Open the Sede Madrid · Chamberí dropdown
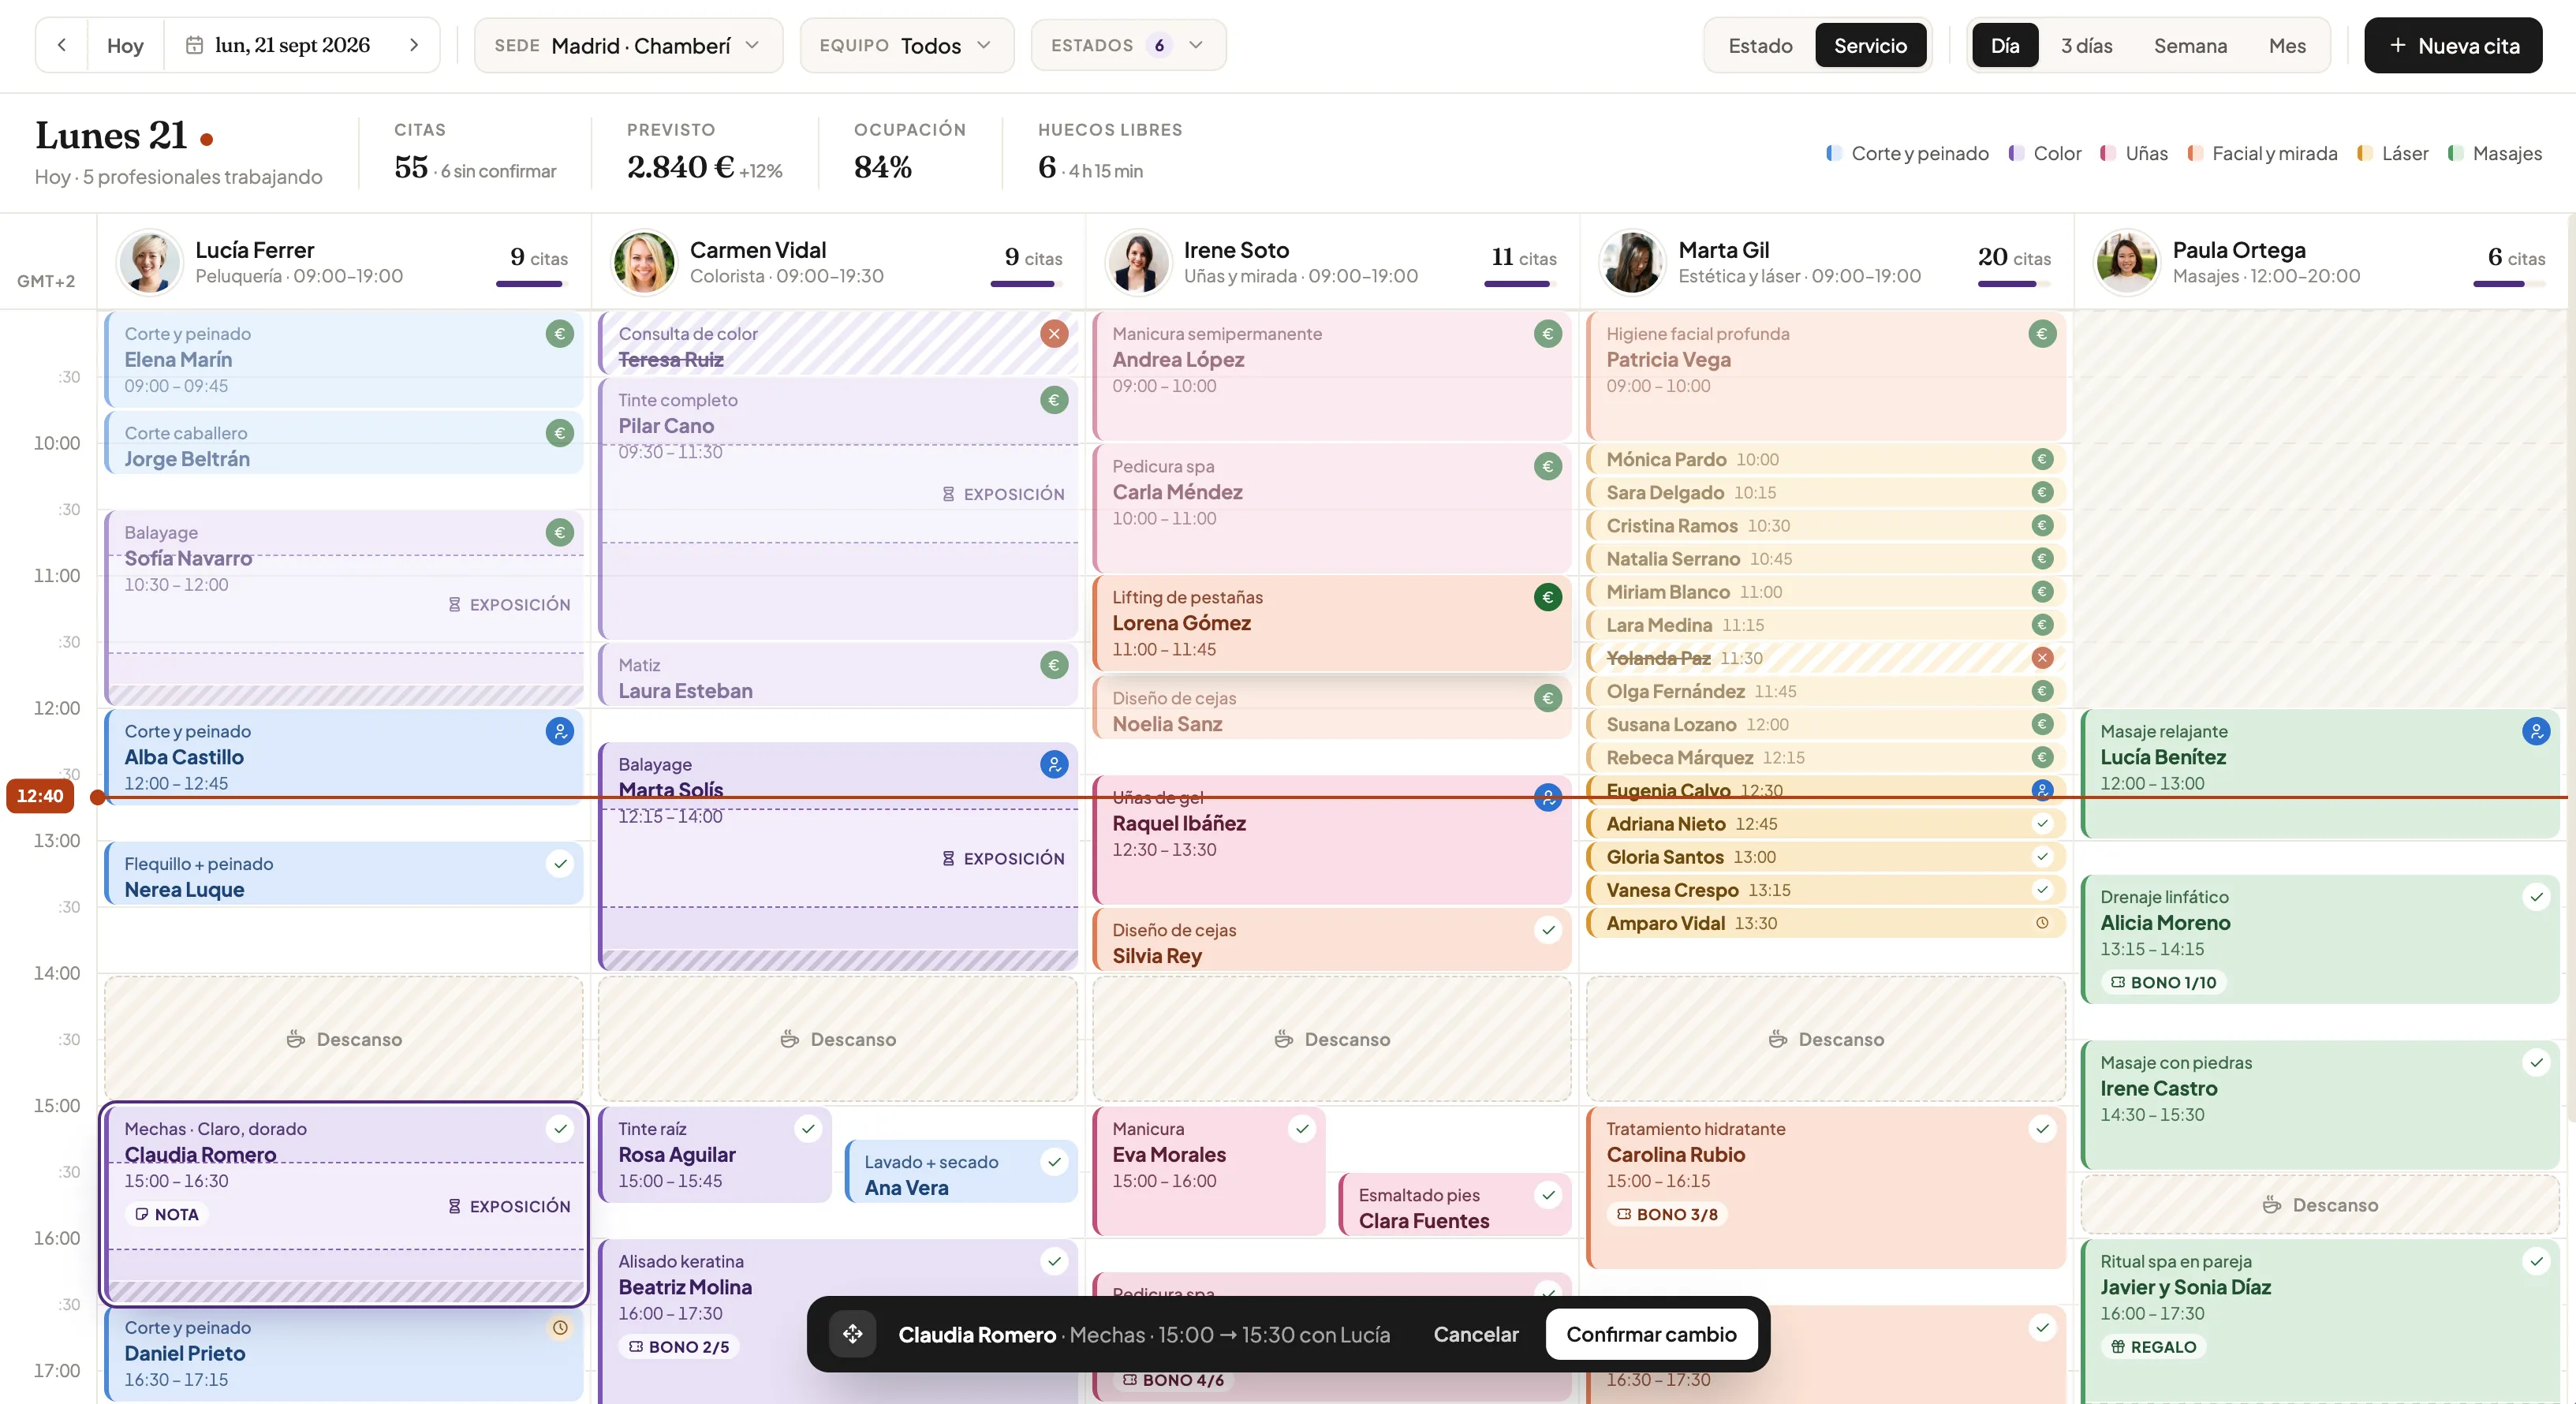 pos(628,45)
